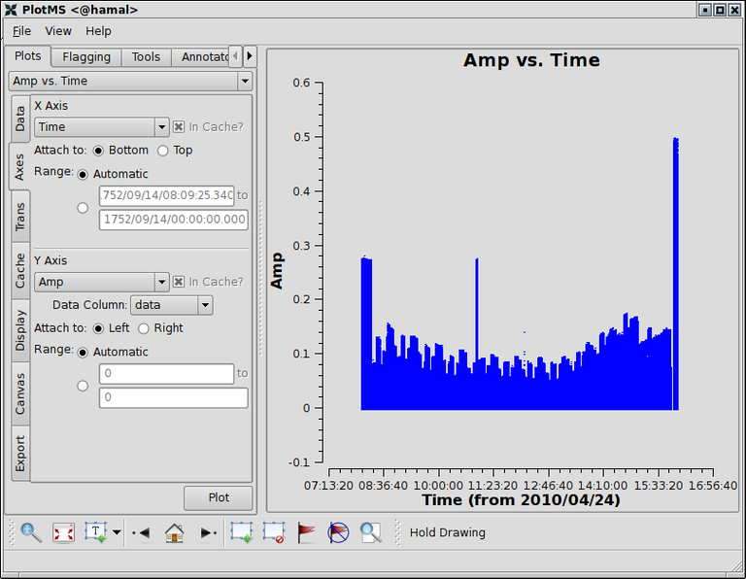Go to the home zoom view
Image resolution: width=746 pixels, height=579 pixels.
click(174, 532)
